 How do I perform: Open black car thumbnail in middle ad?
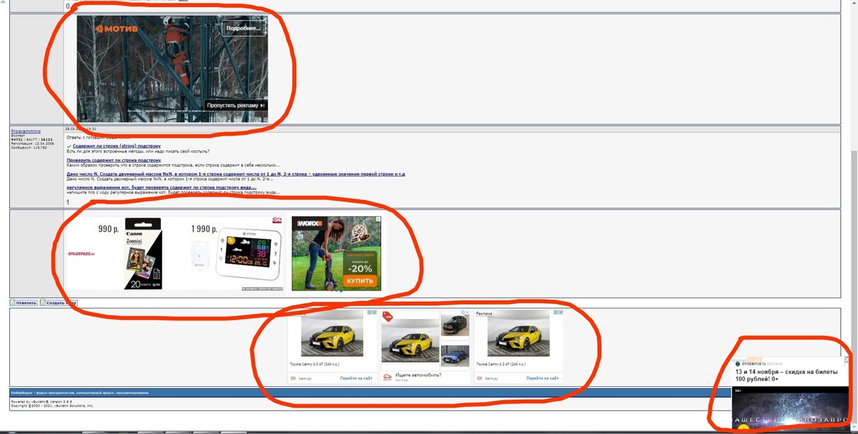pos(455,325)
